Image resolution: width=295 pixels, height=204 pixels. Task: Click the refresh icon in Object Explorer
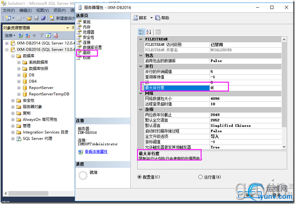click(49, 35)
